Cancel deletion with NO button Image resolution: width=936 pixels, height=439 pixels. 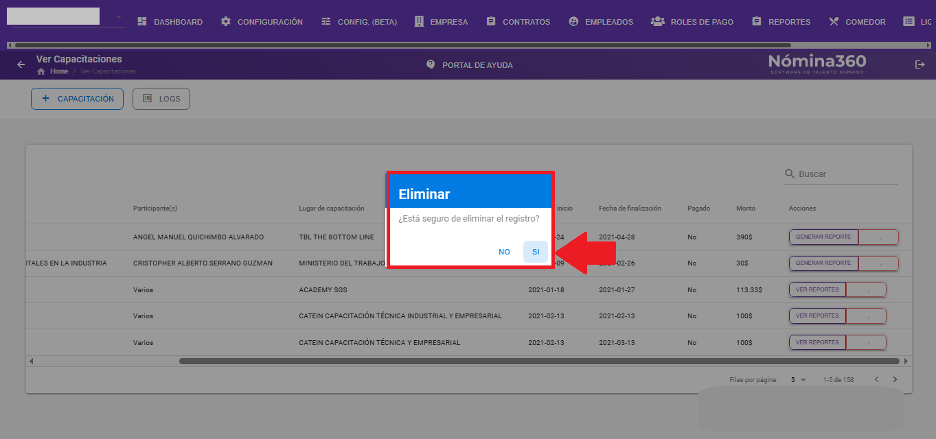coord(504,252)
